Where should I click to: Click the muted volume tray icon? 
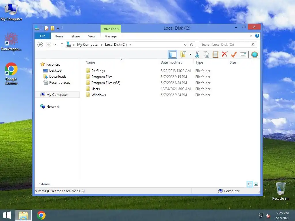click(x=268, y=216)
